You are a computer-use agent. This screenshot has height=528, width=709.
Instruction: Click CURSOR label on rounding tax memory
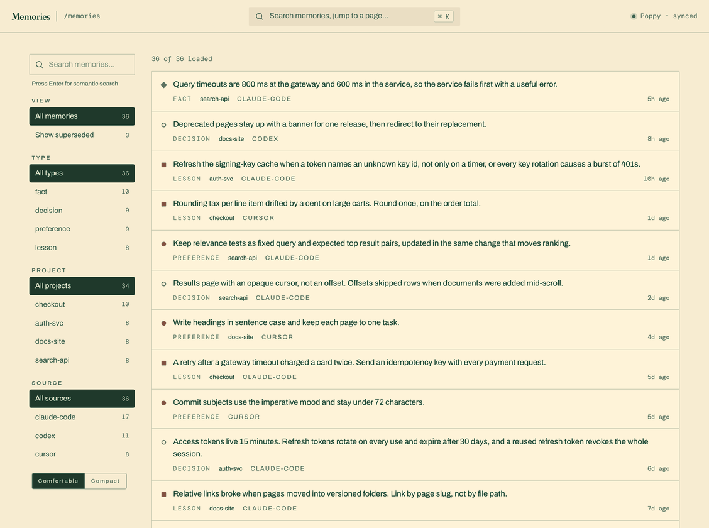click(258, 218)
